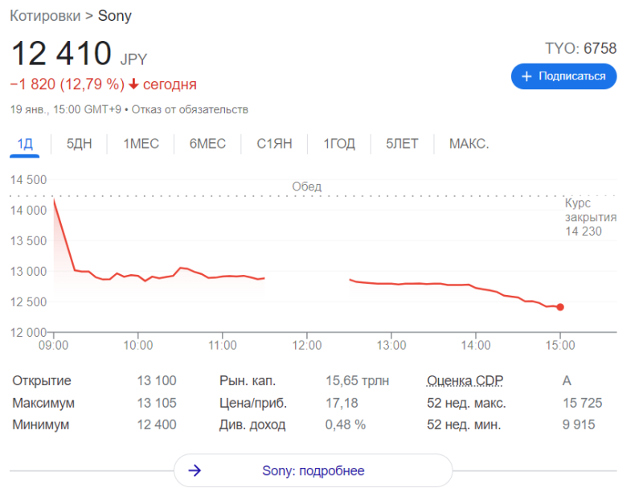Click the arrow icon beside Sony: подробнее

click(x=195, y=470)
